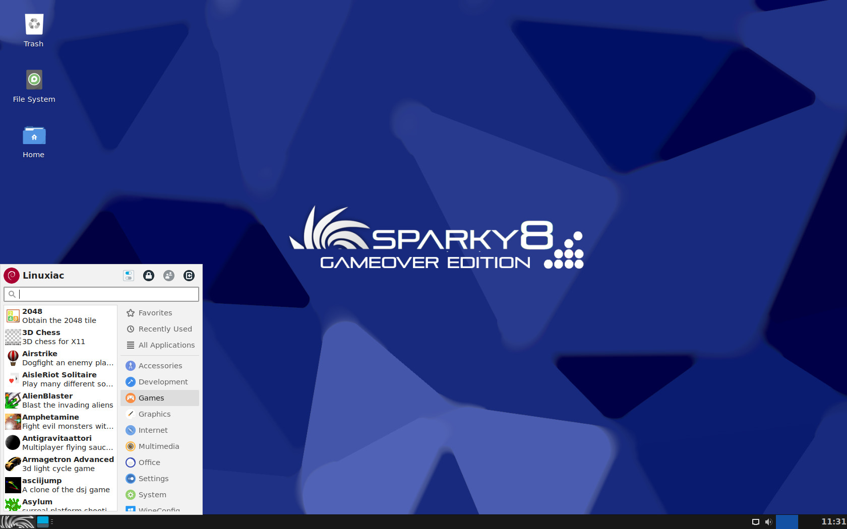The height and width of the screenshot is (529, 847).
Task: Click the Linuxiac username label
Action: [x=43, y=276]
